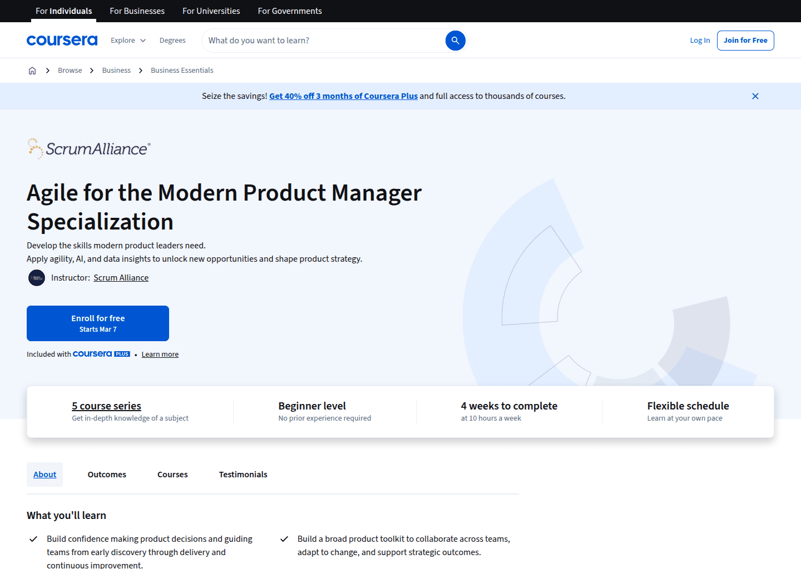This screenshot has width=801, height=569.
Task: Click the Log In link
Action: coord(700,41)
